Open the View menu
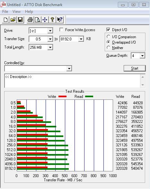This screenshot has width=150, height=189. (x=16, y=12)
